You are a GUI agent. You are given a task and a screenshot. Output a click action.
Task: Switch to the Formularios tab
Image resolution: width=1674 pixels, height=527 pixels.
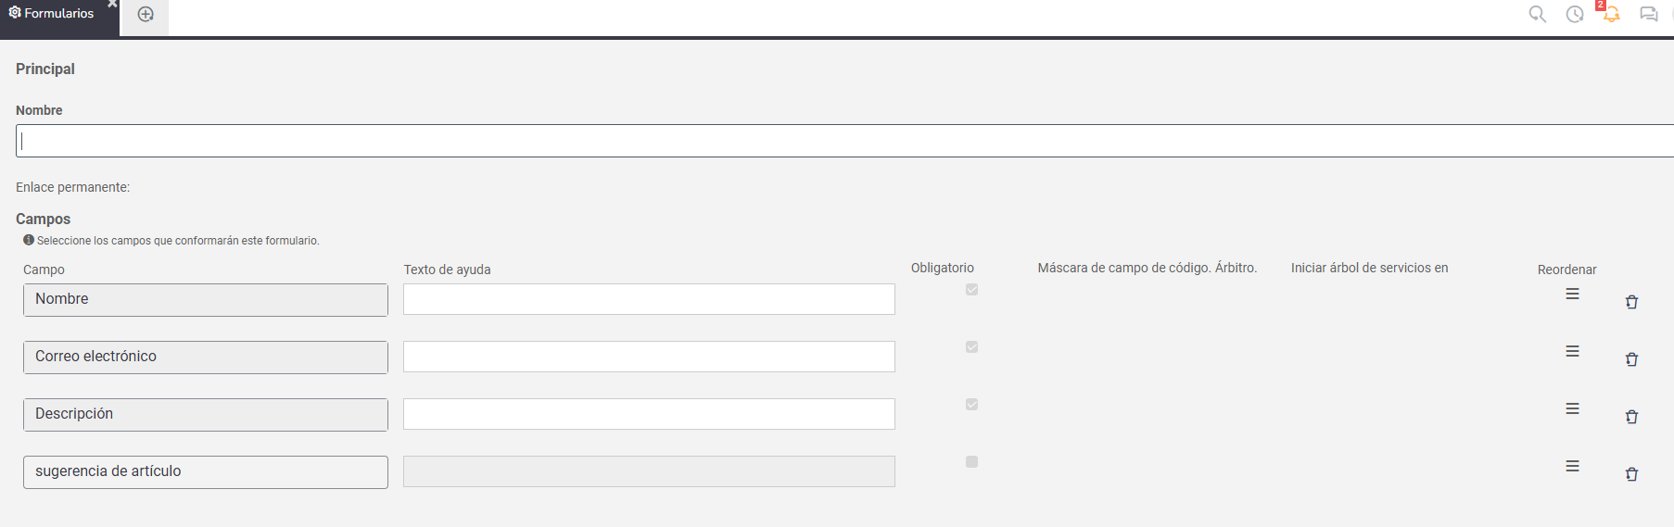pos(51,14)
